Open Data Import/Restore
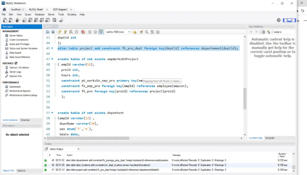Screen dimensions: 307x175 pyautogui.click(x=20, y=57)
